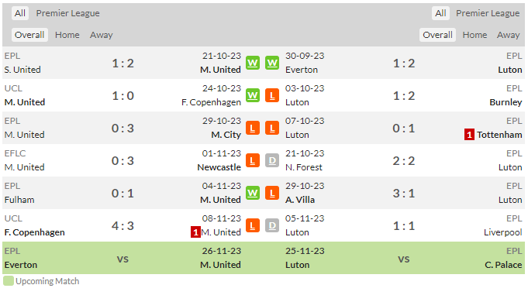Select the right Premier League filter tab
This screenshot has height=302, width=528.
coord(488,13)
